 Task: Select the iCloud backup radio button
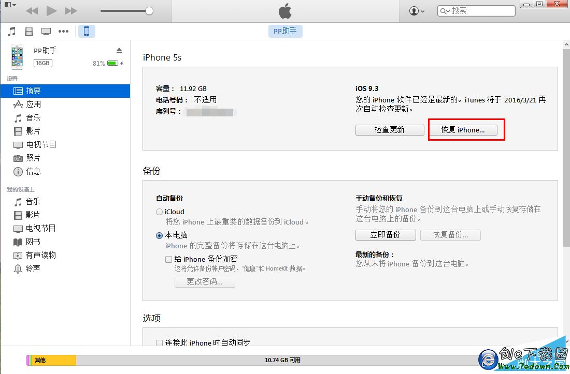(159, 212)
